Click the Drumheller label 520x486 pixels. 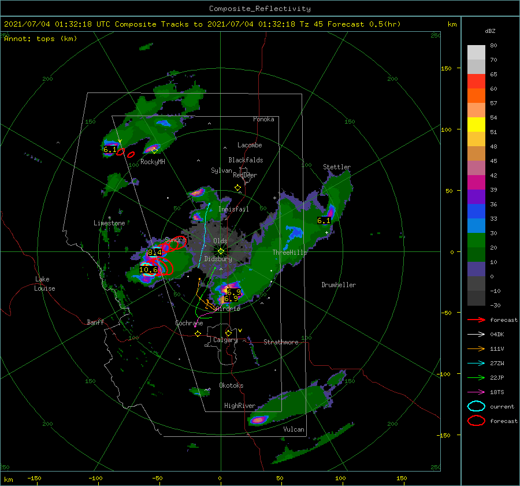click(x=338, y=285)
